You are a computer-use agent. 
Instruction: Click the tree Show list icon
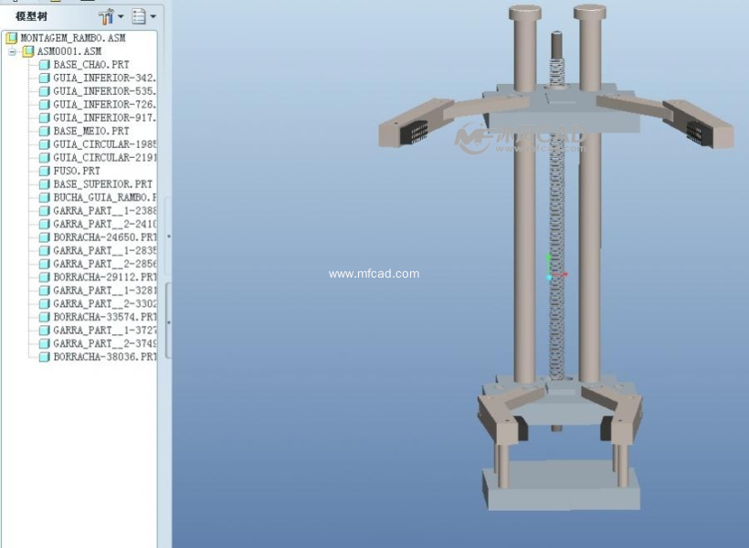pos(139,16)
